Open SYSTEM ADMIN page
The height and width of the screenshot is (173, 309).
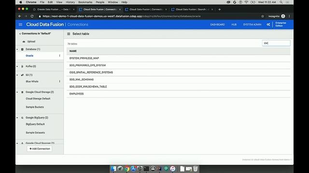pyautogui.click(x=252, y=25)
